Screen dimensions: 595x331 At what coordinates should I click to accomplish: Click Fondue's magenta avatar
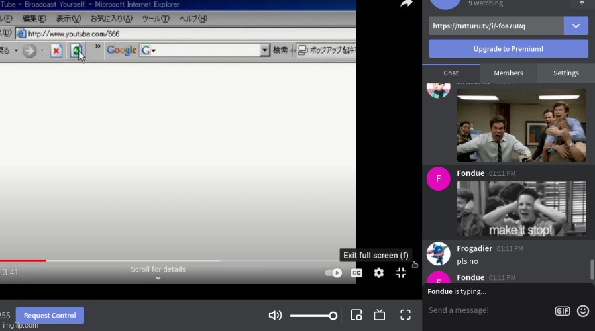[438, 179]
